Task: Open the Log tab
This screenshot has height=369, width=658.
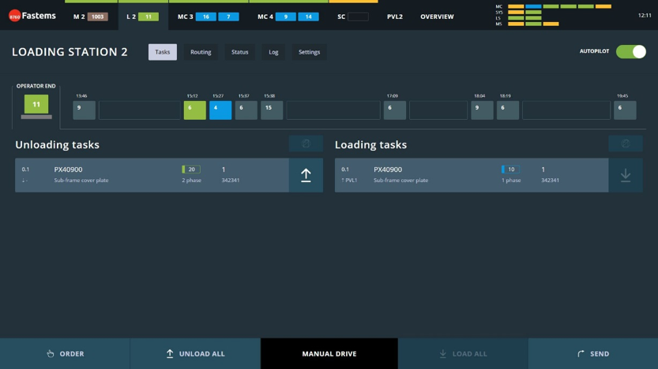Action: 273,52
